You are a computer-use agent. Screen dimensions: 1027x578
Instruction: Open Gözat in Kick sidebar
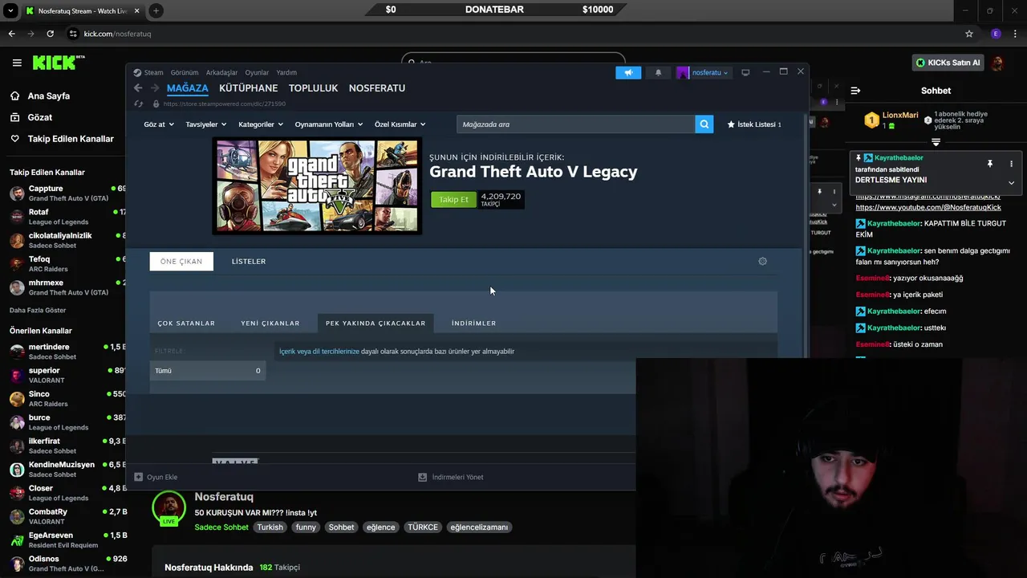pyautogui.click(x=40, y=117)
